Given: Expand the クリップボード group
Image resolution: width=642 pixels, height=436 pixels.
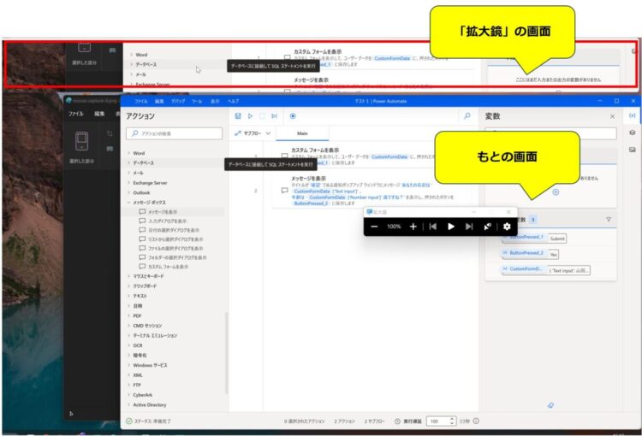Looking at the screenshot, I should [x=128, y=286].
